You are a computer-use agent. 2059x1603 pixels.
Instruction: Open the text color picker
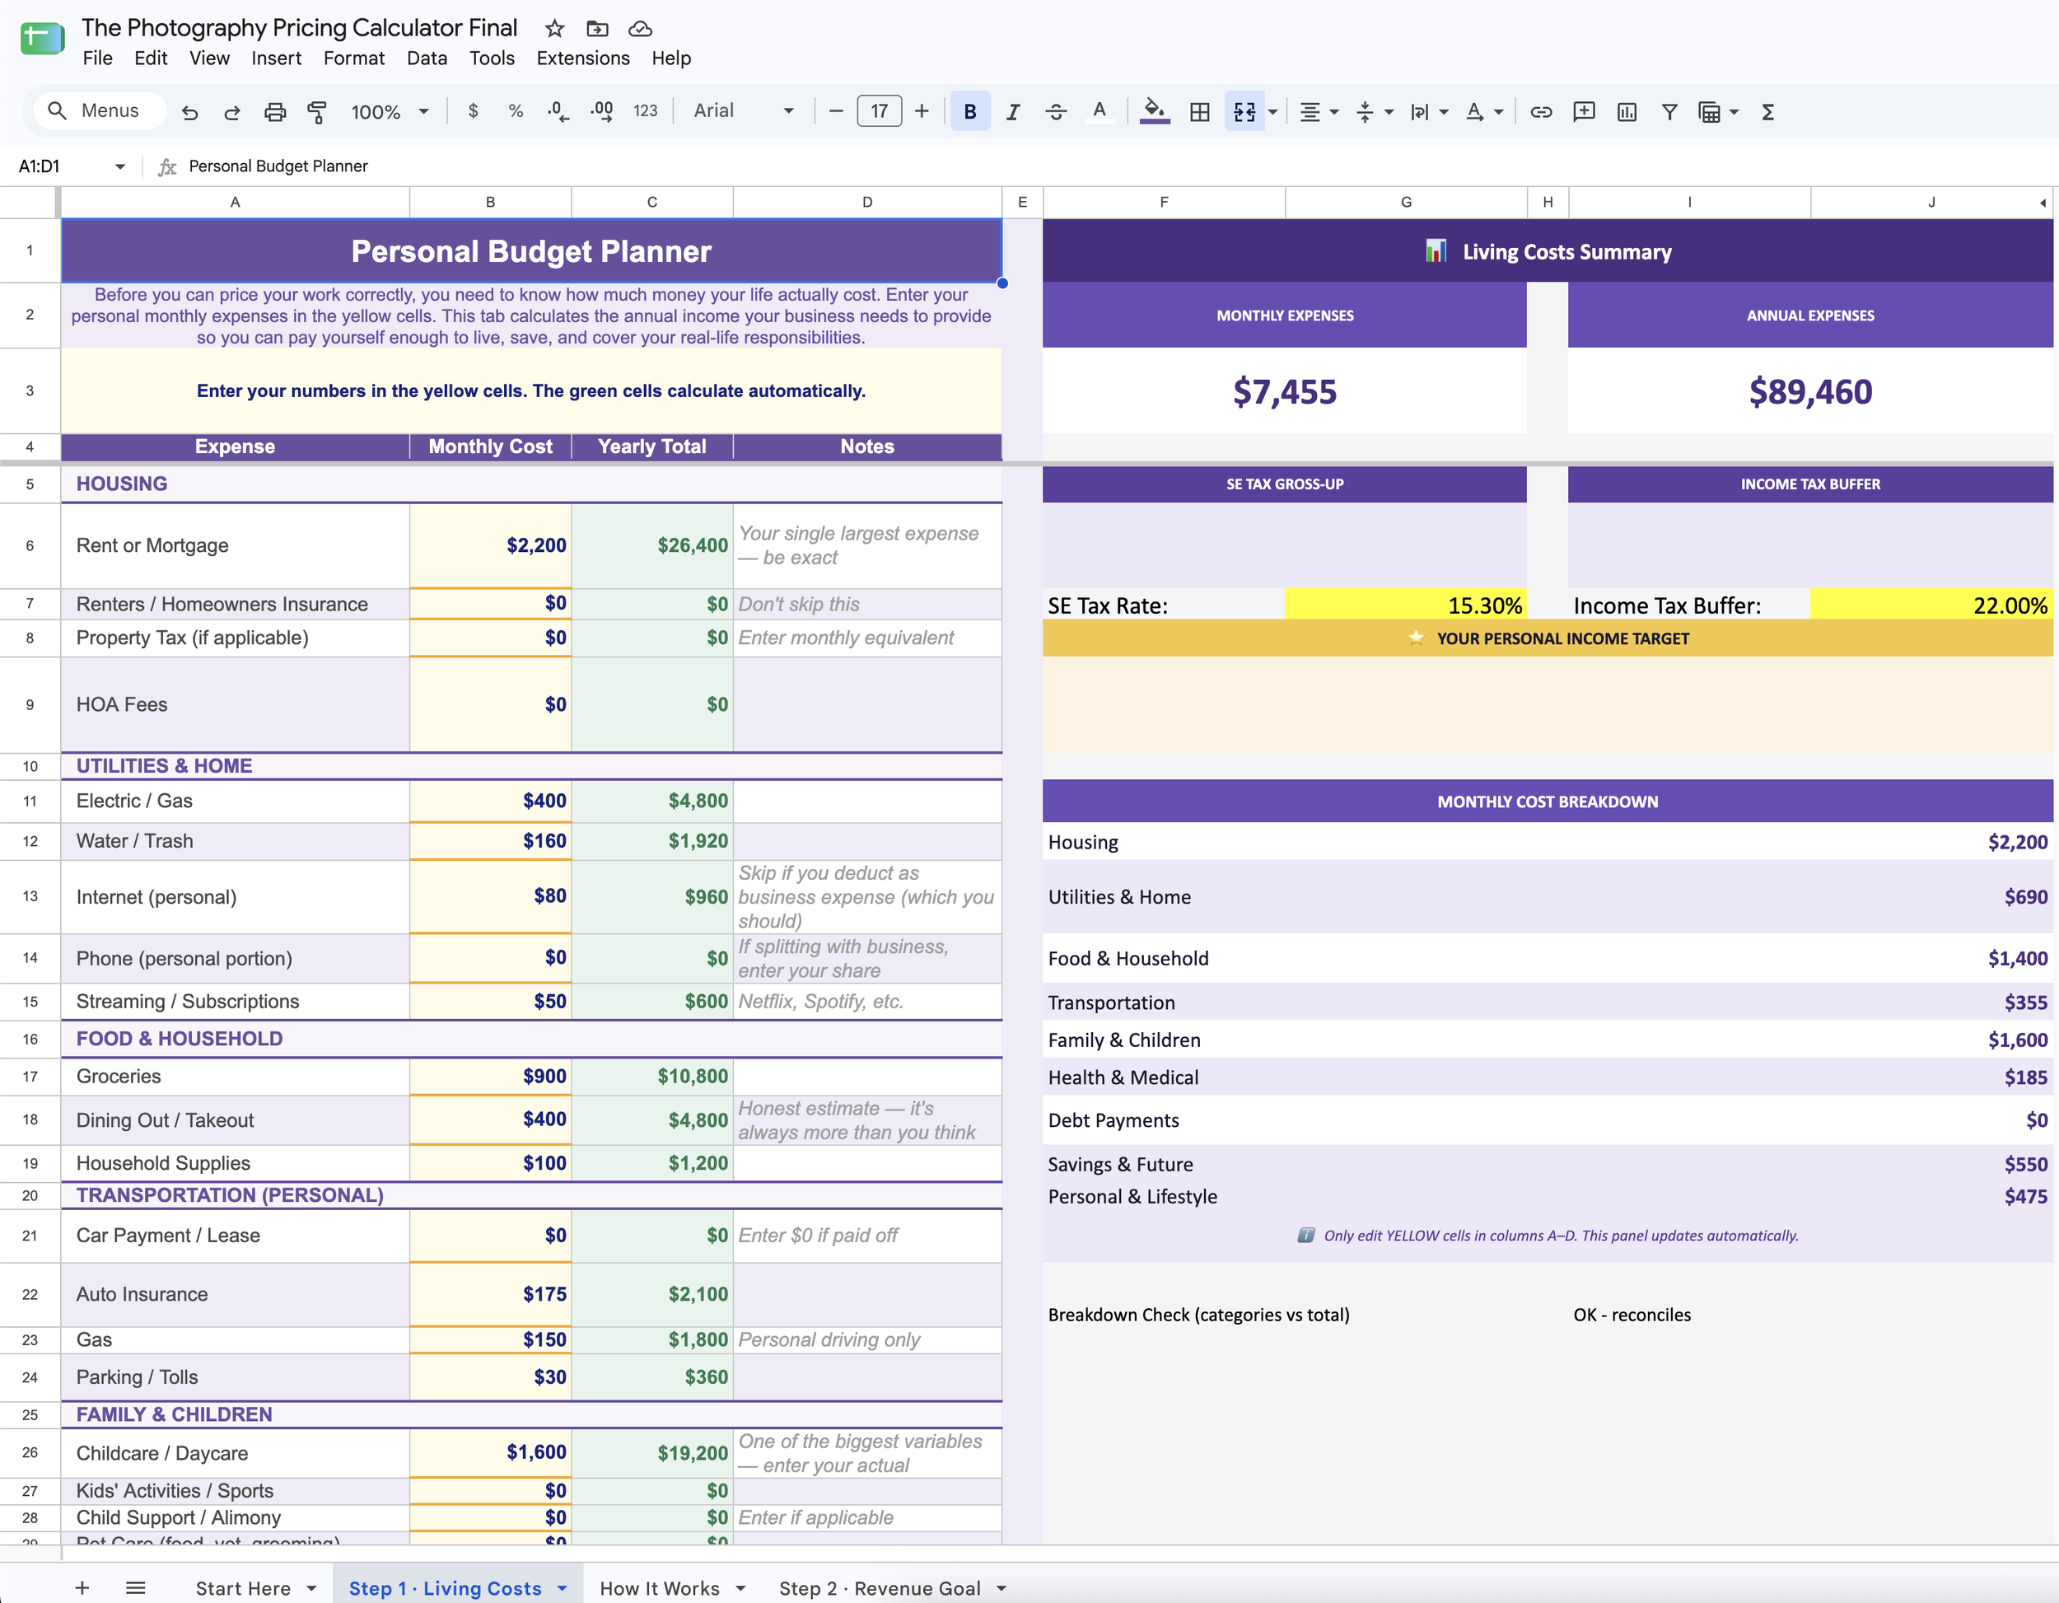pyautogui.click(x=1100, y=111)
